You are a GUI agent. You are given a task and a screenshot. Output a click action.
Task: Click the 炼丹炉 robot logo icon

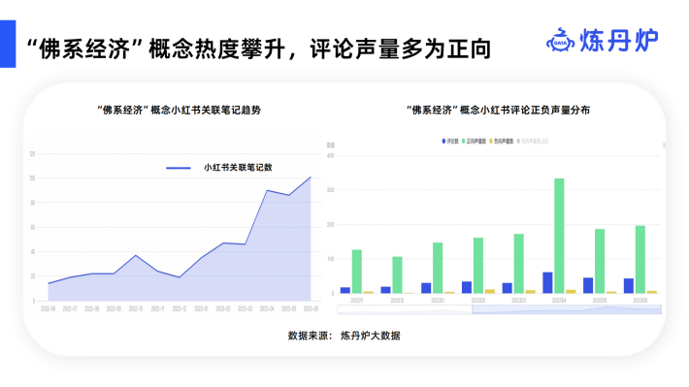(560, 40)
